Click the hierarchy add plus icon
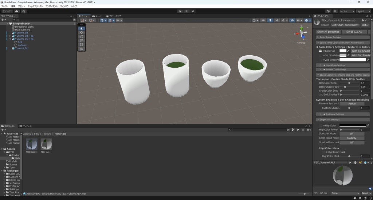 click(x=3, y=20)
